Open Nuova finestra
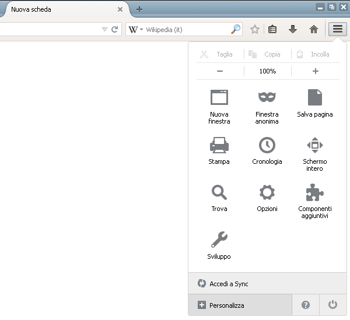 [x=219, y=106]
